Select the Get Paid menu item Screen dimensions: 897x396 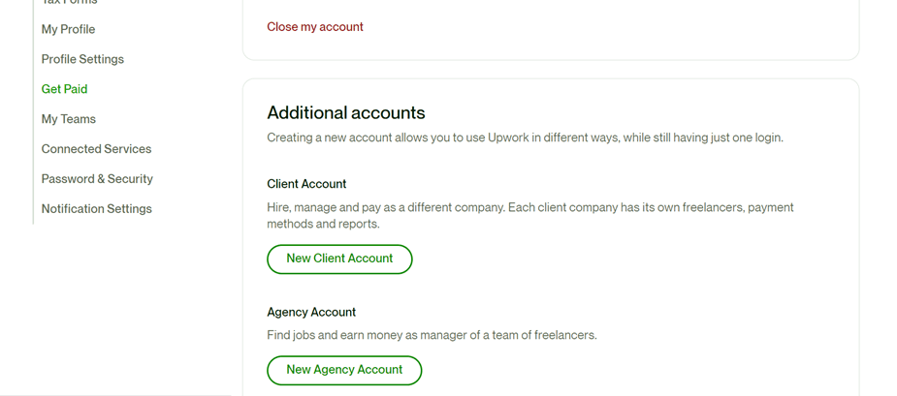coord(64,89)
